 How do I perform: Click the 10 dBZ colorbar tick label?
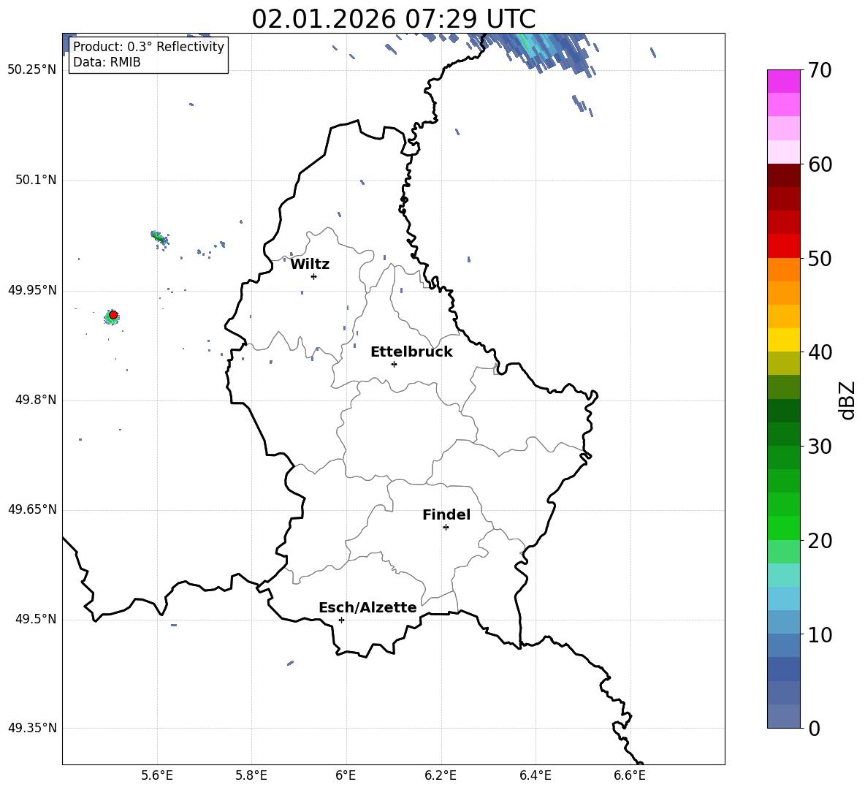(x=820, y=634)
